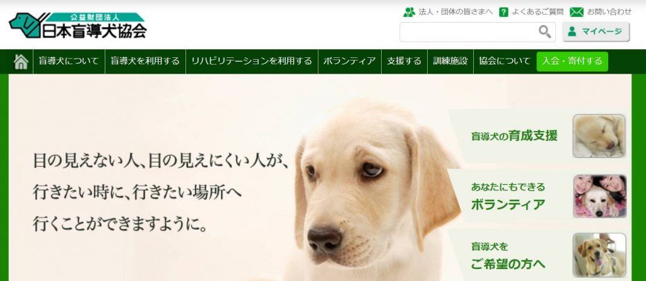Click the guide dog association logo
This screenshot has width=646, height=281.
click(x=78, y=25)
